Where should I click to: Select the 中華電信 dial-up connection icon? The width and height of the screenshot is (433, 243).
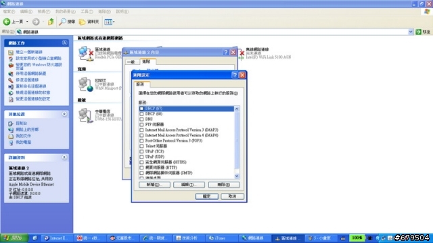[86, 115]
